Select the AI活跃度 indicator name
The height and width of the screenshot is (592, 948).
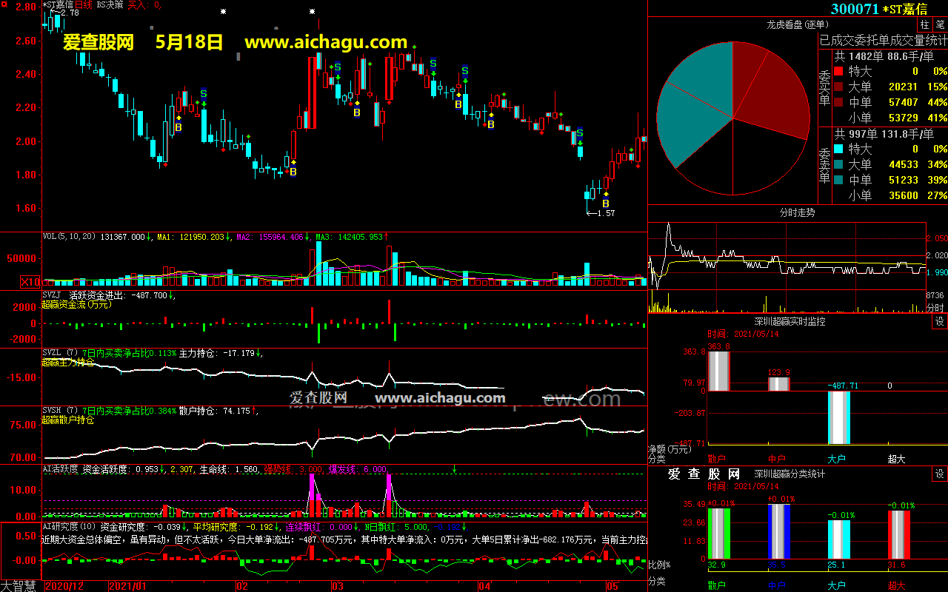59,469
